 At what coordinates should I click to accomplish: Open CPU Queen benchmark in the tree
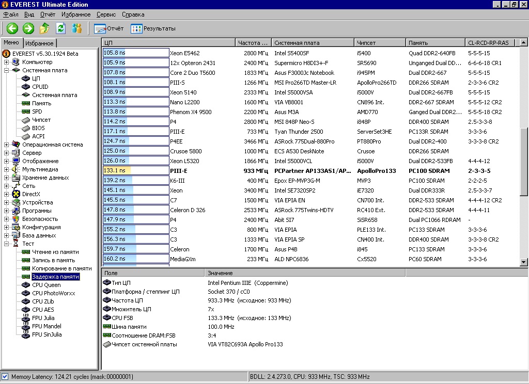[46, 285]
